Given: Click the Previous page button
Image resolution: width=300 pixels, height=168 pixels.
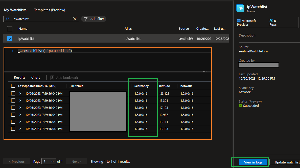Looking at the screenshot, I should point(16,161).
